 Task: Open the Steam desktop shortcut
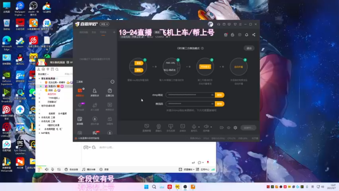(x=20, y=43)
